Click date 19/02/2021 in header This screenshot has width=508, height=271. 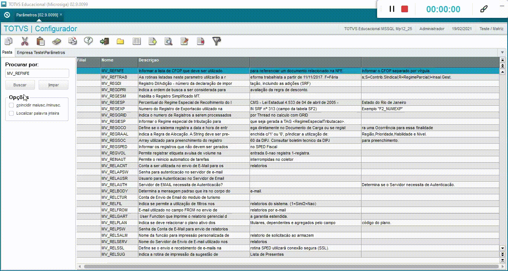click(462, 29)
